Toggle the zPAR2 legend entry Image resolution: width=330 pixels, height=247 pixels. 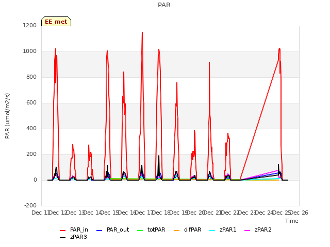point(258,230)
